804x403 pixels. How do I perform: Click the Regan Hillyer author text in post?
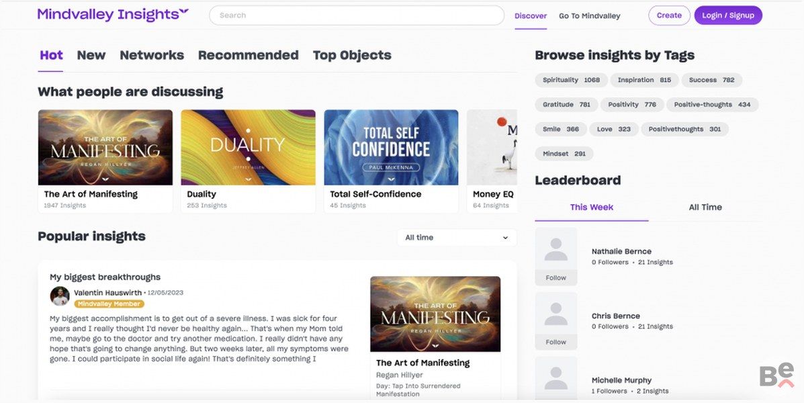pyautogui.click(x=400, y=375)
